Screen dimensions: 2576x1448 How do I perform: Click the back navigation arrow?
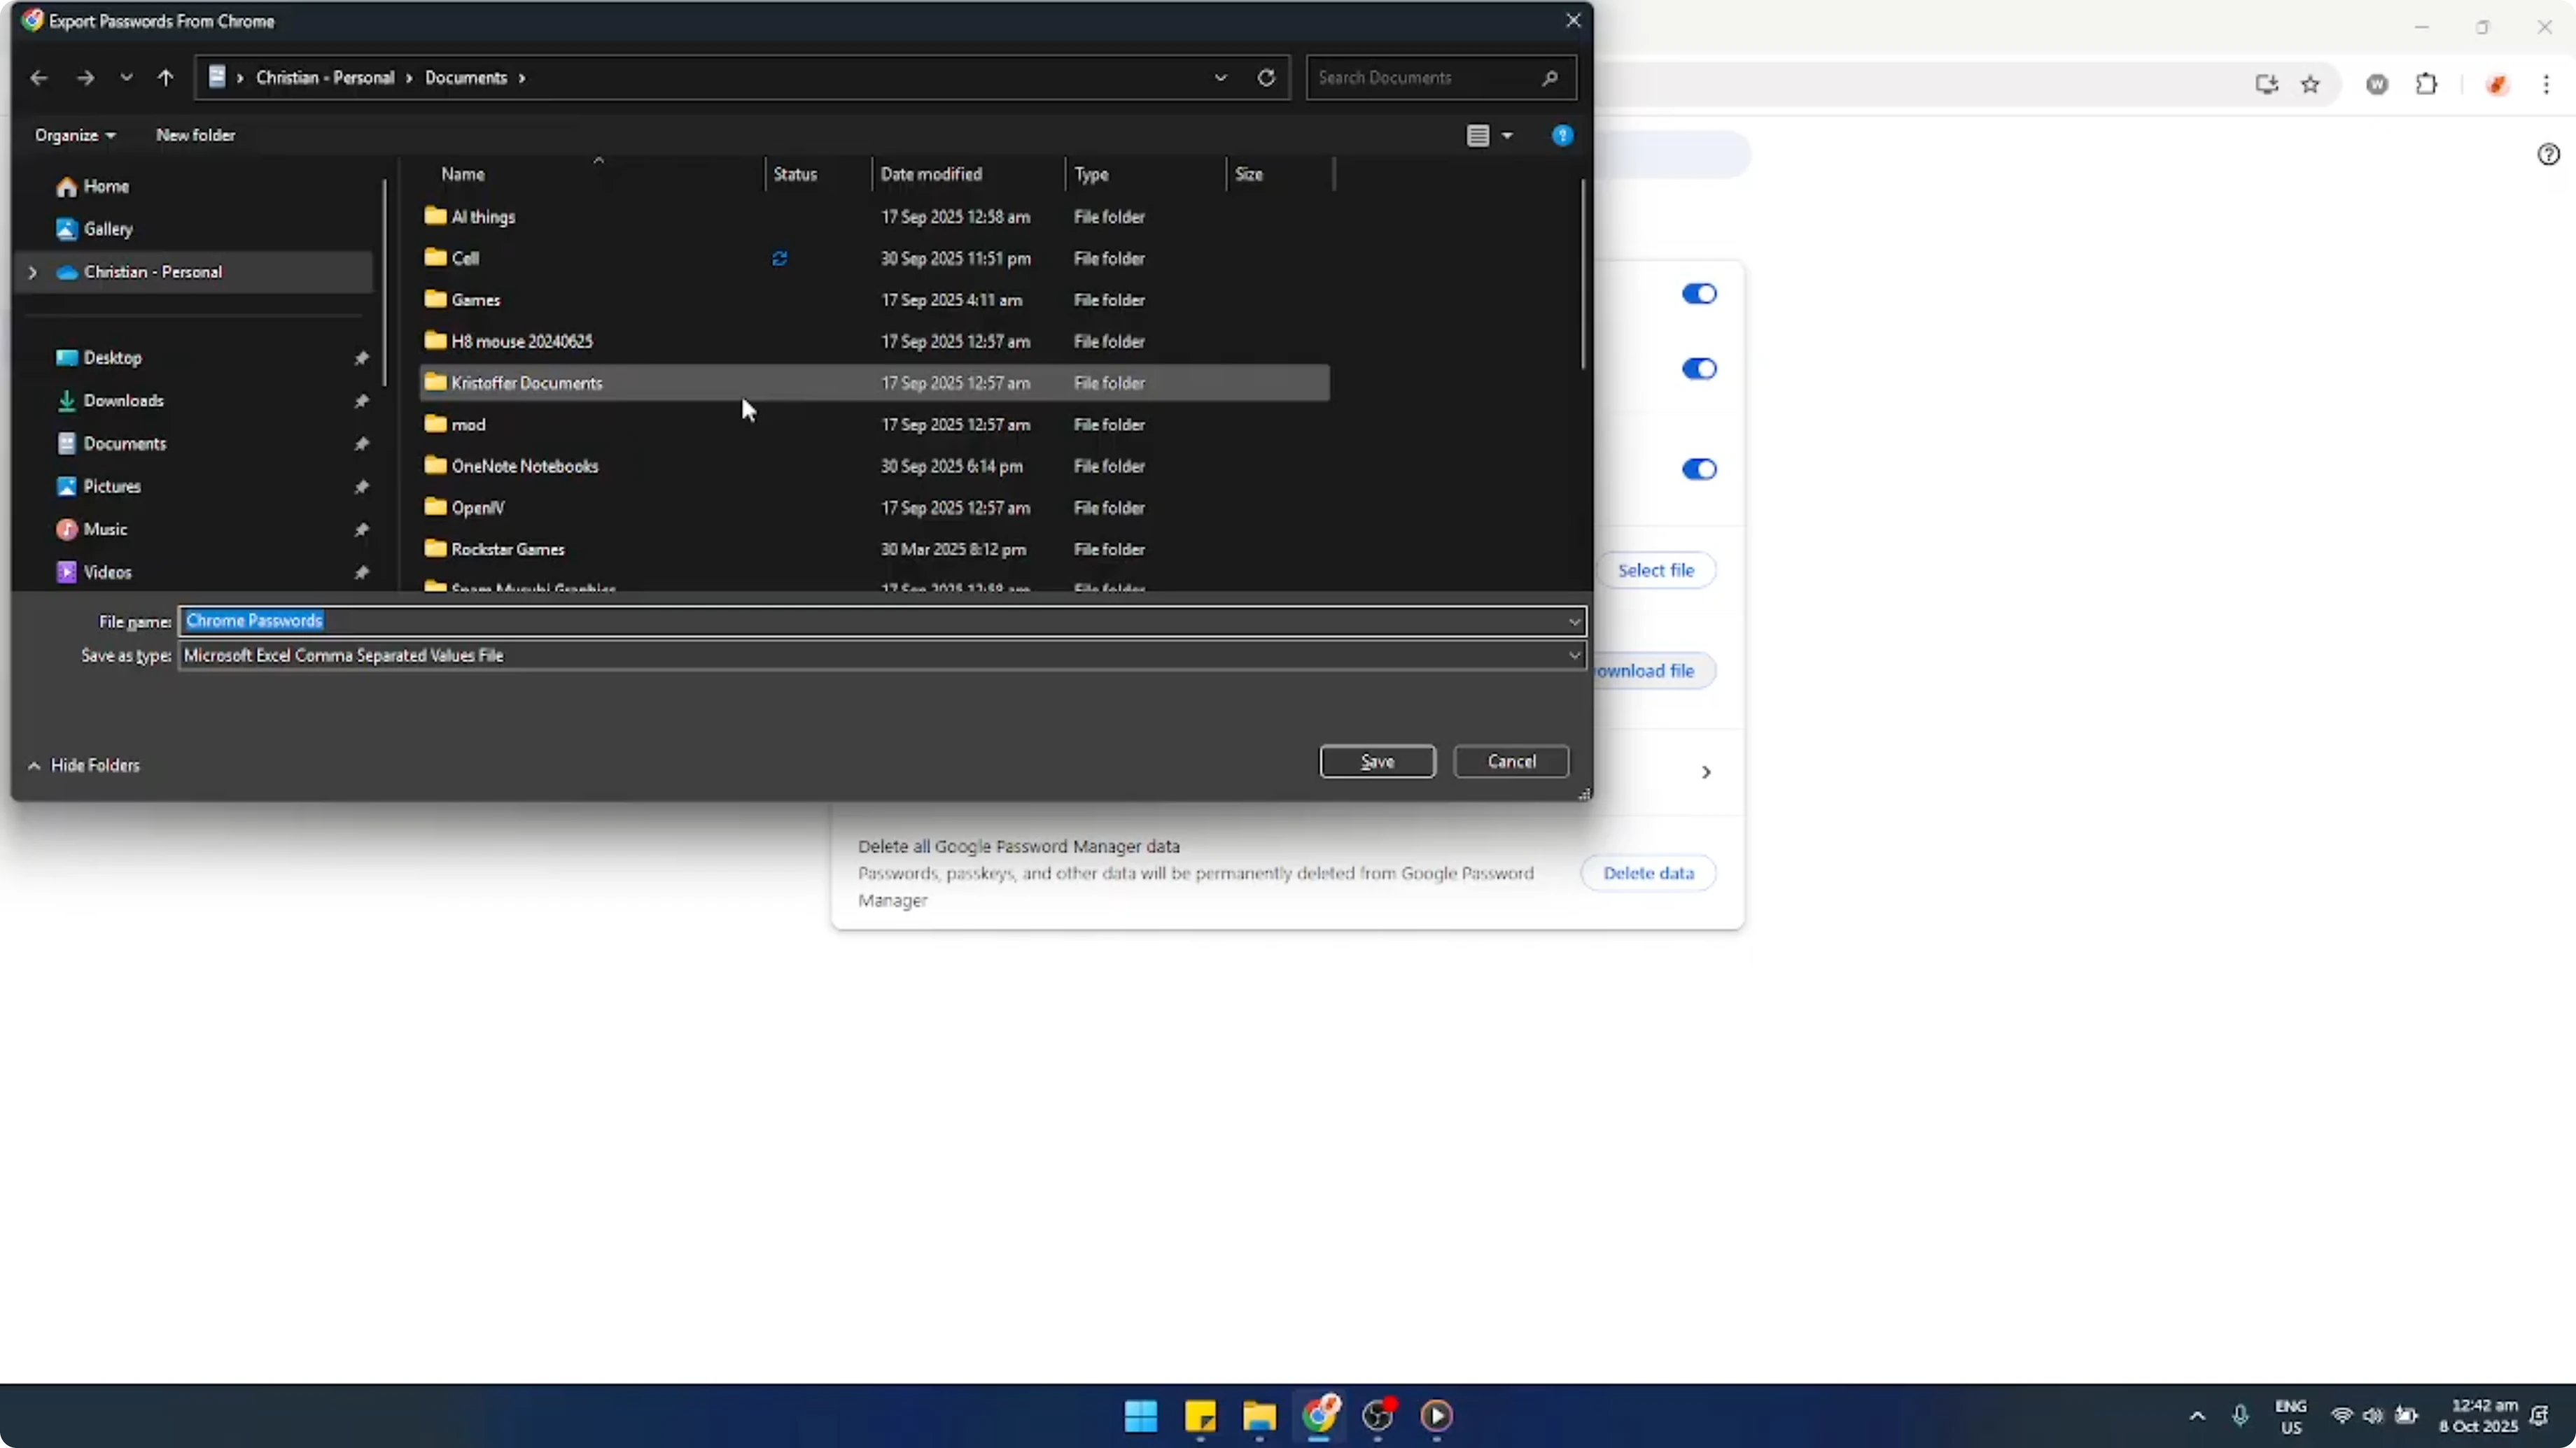tap(39, 77)
